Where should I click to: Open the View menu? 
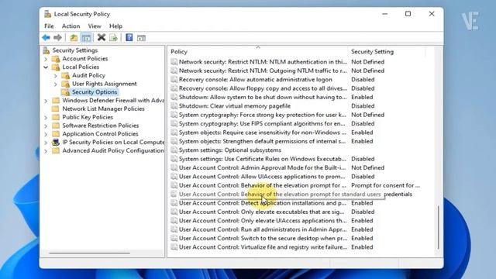click(x=95, y=26)
